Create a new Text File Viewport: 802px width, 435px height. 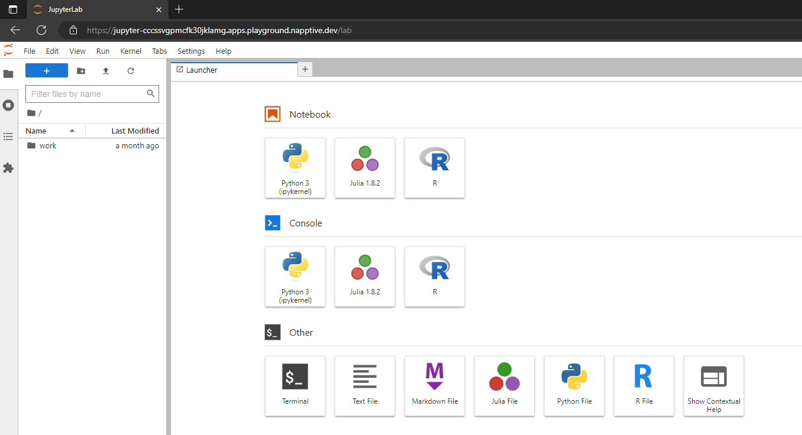365,386
